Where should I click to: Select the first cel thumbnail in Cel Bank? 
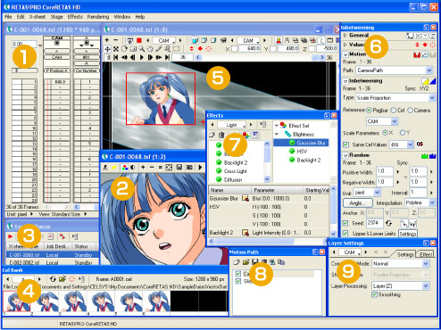17,301
